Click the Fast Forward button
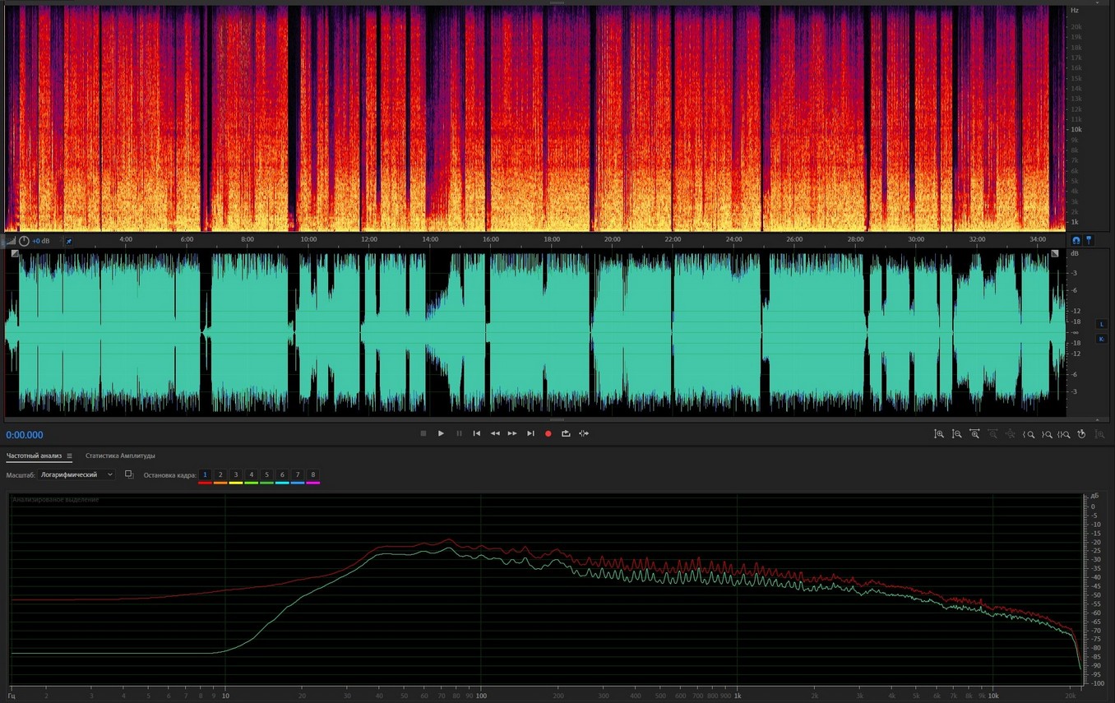The width and height of the screenshot is (1115, 703). tap(512, 433)
